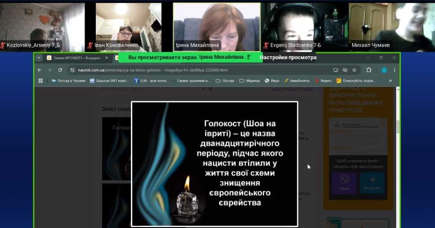The image size is (435, 228).
Task: Click muted mic icon of Evgenij Stadcenko
Action: (266, 45)
